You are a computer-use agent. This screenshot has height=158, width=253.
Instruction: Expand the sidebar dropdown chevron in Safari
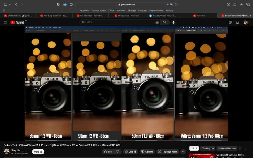pyautogui.click(x=9, y=4)
